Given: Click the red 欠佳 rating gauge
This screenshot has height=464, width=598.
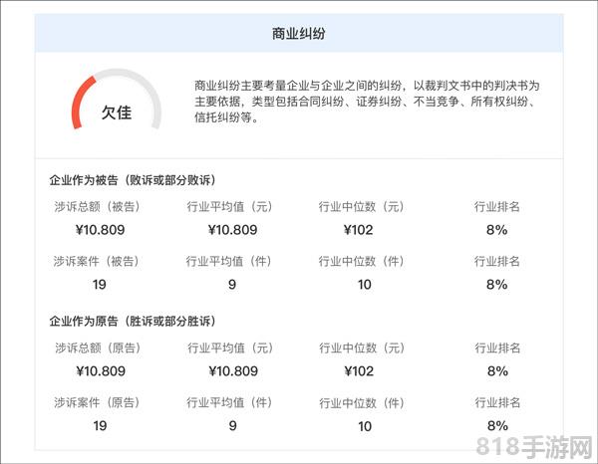Looking at the screenshot, I should [x=117, y=99].
